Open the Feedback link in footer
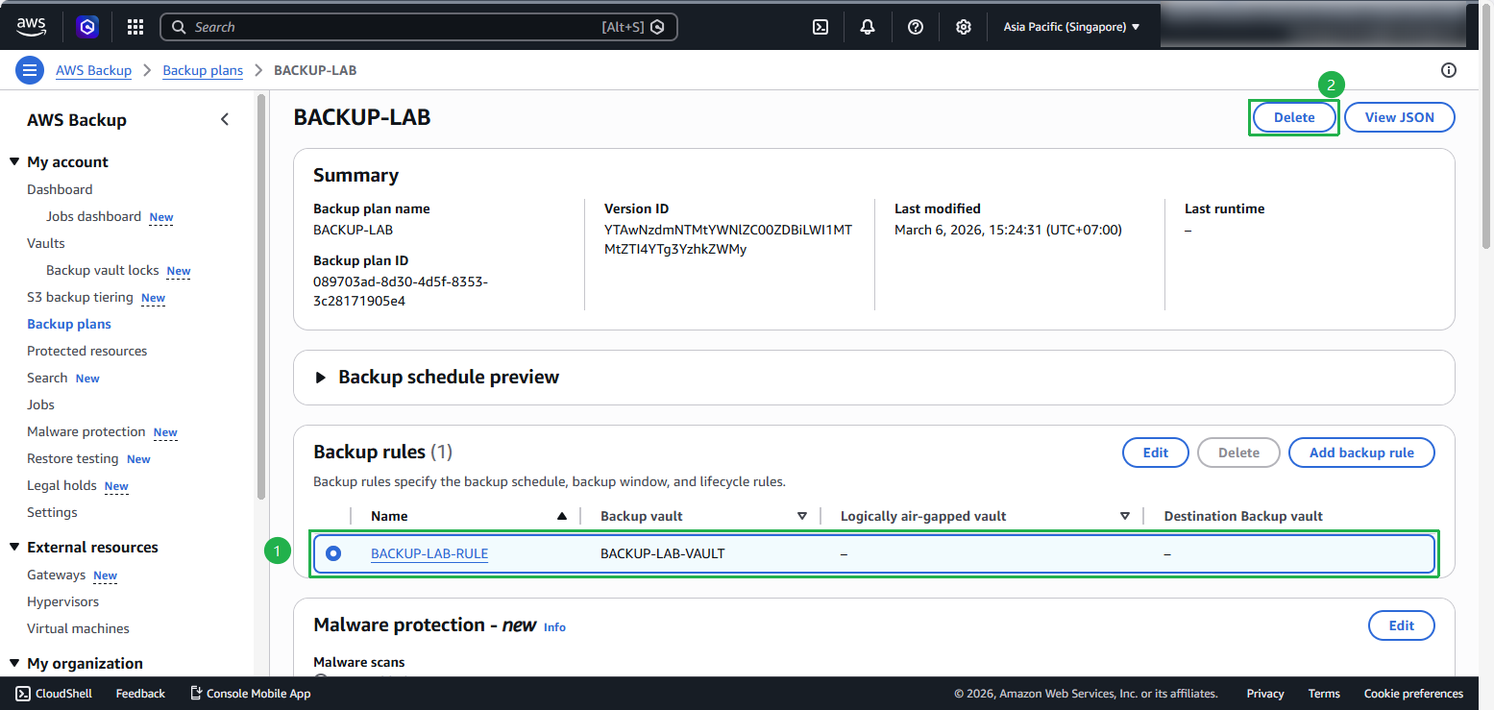The width and height of the screenshot is (1494, 710). pos(140,694)
